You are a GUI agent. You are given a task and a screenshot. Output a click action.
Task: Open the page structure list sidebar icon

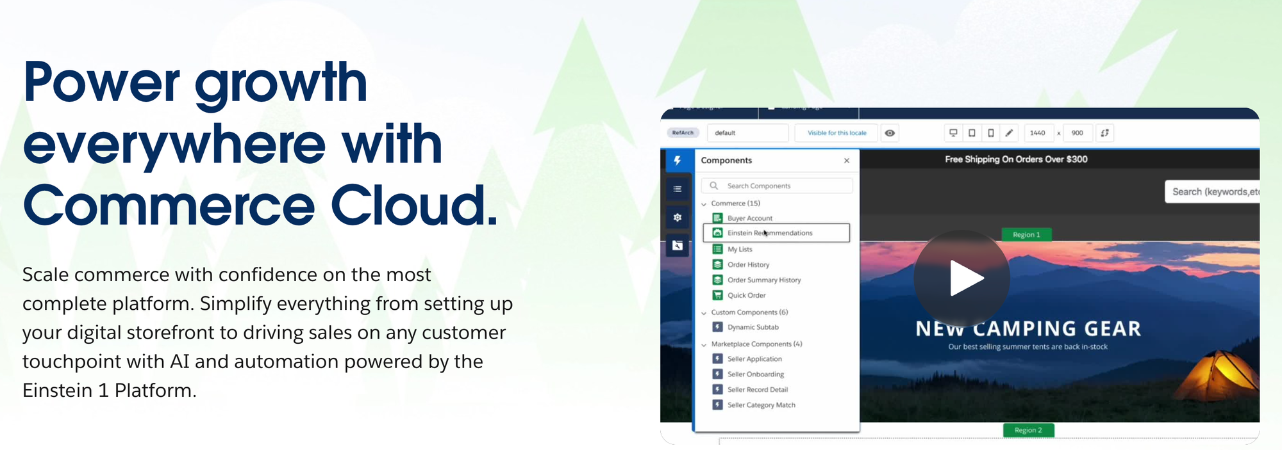pyautogui.click(x=678, y=189)
